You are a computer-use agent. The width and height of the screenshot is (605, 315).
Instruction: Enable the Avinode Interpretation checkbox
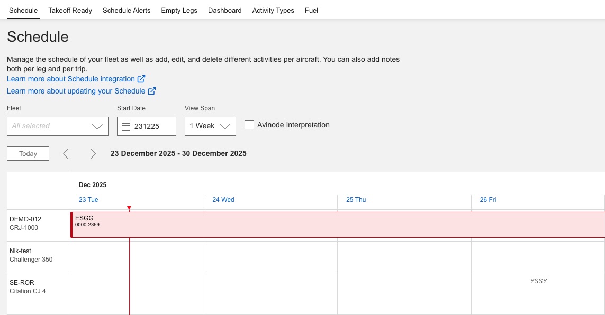point(249,125)
